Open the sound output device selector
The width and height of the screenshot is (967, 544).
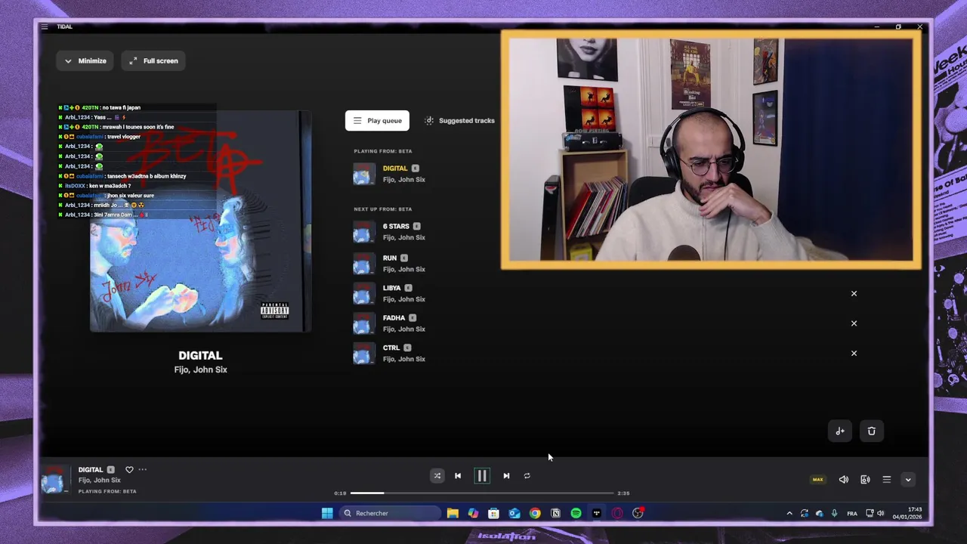point(865,480)
